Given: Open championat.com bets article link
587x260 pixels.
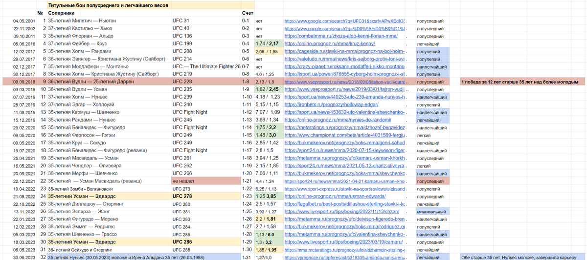Looking at the screenshot, I should pyautogui.click(x=344, y=135).
